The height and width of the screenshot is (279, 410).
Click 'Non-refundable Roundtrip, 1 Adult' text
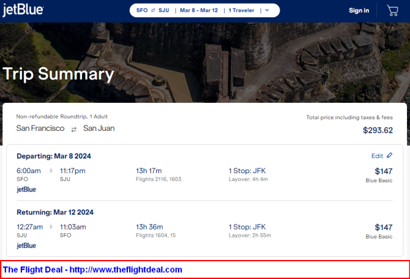[62, 117]
